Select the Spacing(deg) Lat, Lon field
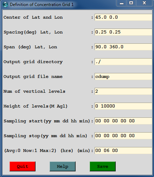The width and height of the screenshot is (154, 177). (x=123, y=32)
